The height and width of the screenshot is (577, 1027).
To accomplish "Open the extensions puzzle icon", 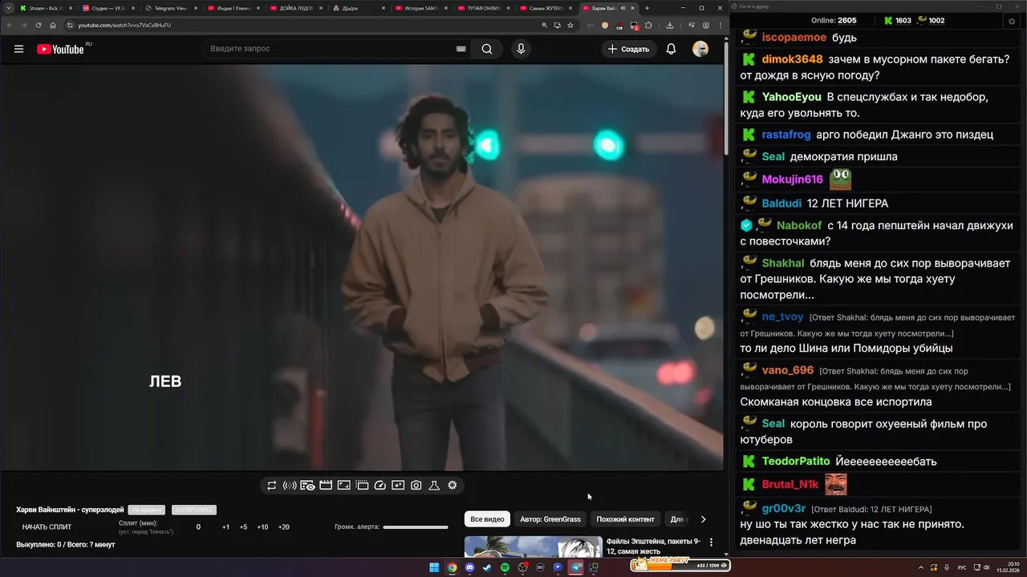I will (x=648, y=25).
